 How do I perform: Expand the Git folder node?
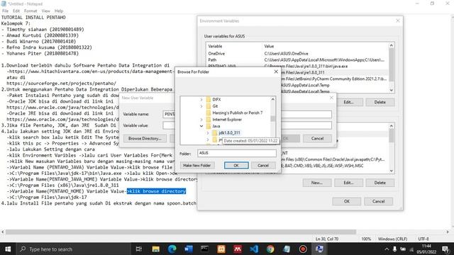click(201, 106)
